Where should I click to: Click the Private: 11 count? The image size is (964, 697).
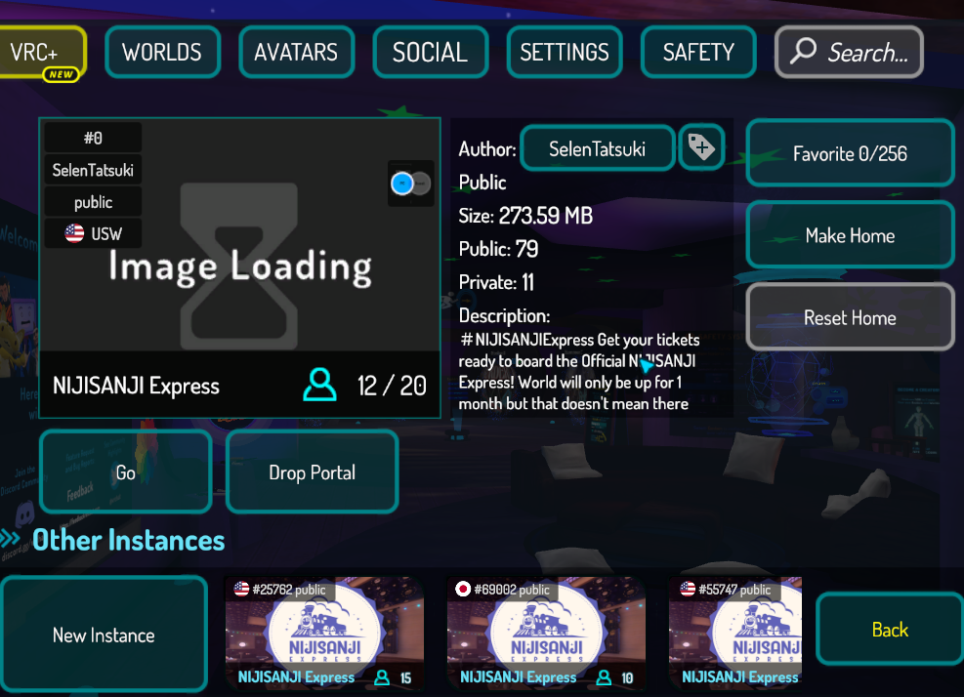pyautogui.click(x=496, y=282)
